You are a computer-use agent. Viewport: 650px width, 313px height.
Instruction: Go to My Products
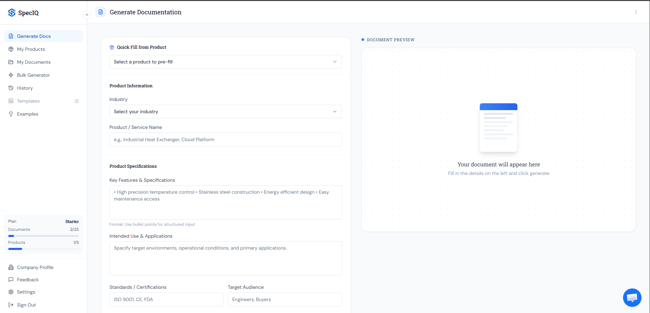[x=43, y=49]
